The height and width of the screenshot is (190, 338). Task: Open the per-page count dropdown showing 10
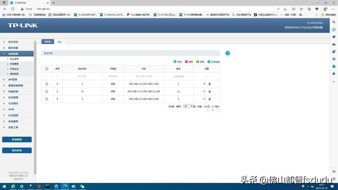pos(188,106)
